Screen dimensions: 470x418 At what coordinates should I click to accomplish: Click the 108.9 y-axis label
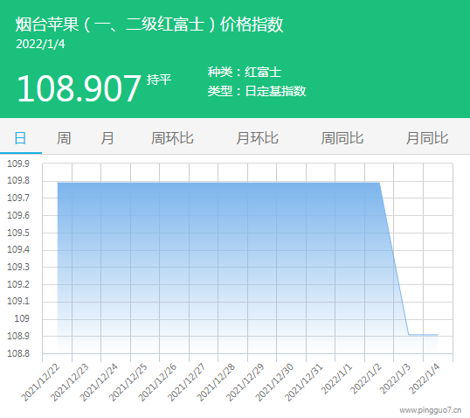pyautogui.click(x=18, y=336)
